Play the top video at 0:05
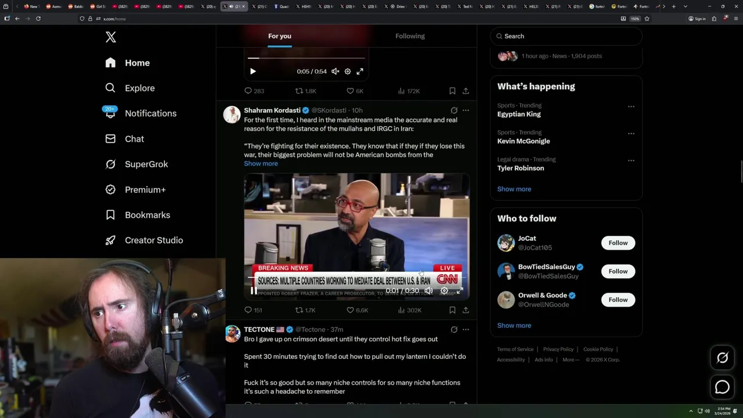Viewport: 743px width, 418px height. [253, 71]
